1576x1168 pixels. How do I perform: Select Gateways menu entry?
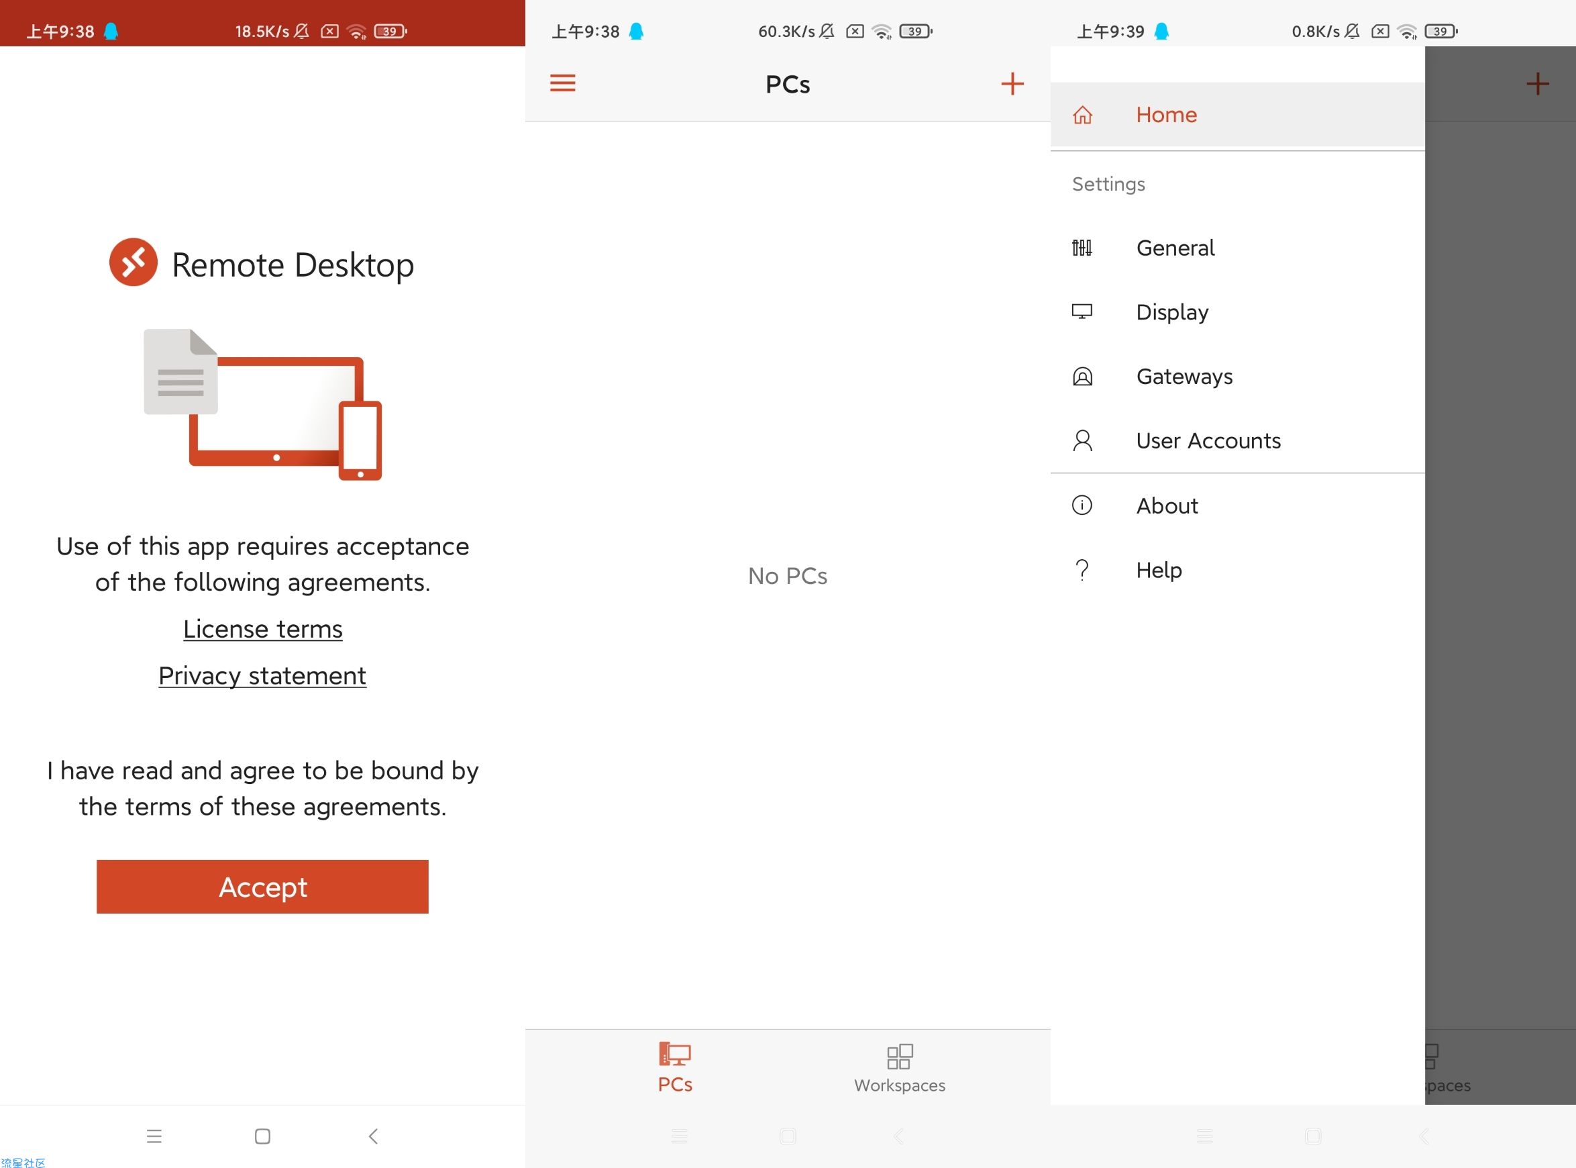tap(1184, 376)
